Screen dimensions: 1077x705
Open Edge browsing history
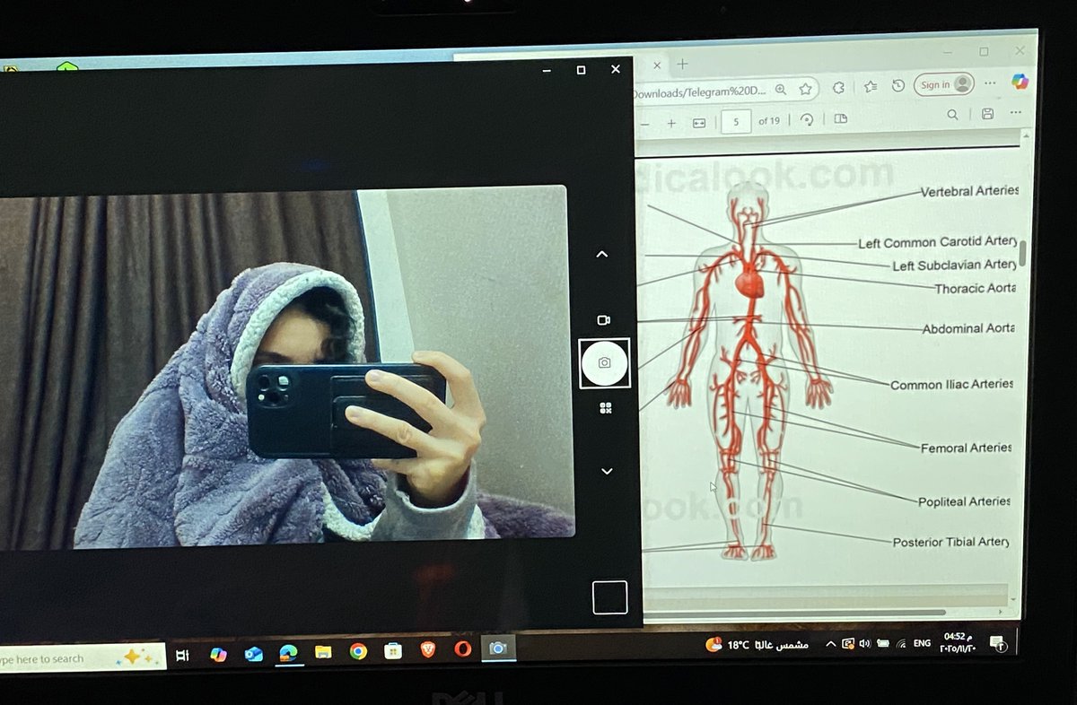tap(898, 86)
